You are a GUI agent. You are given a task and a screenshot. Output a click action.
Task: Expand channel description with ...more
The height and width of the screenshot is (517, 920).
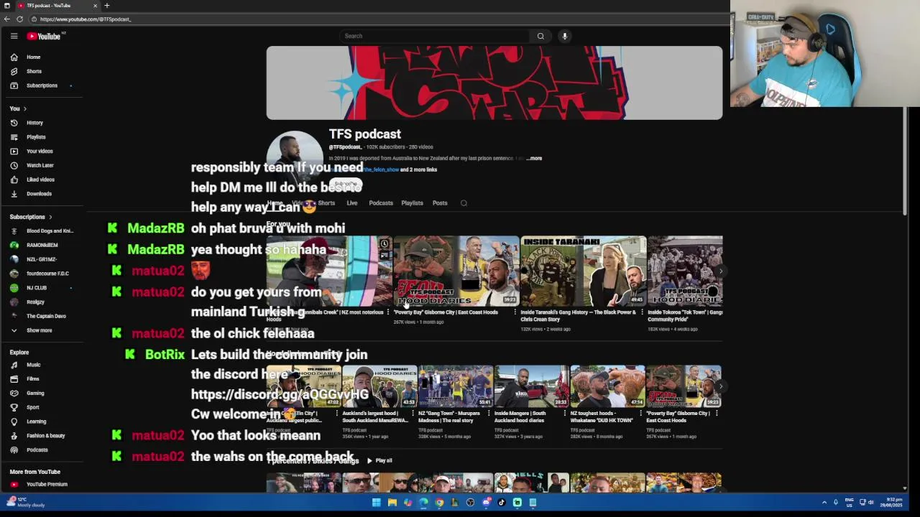[x=534, y=158]
